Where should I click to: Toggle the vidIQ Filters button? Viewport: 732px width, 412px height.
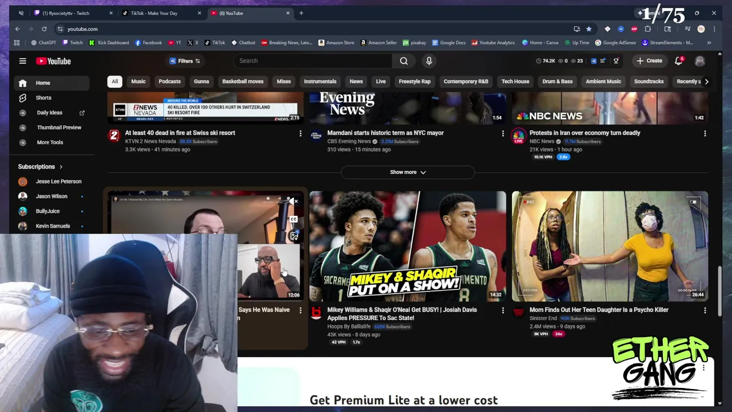tap(185, 61)
